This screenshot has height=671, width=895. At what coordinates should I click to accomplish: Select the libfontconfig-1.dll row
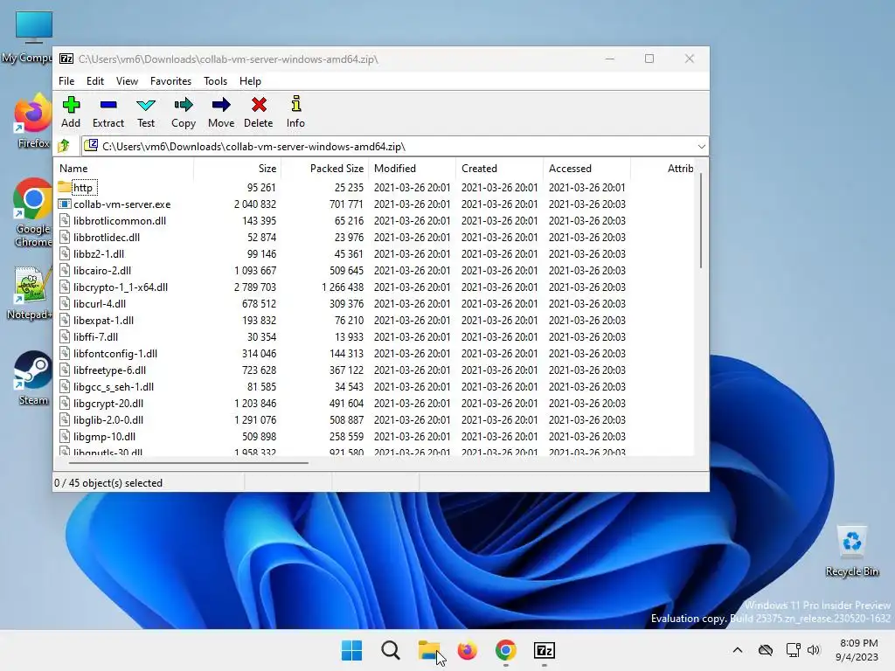pos(374,353)
